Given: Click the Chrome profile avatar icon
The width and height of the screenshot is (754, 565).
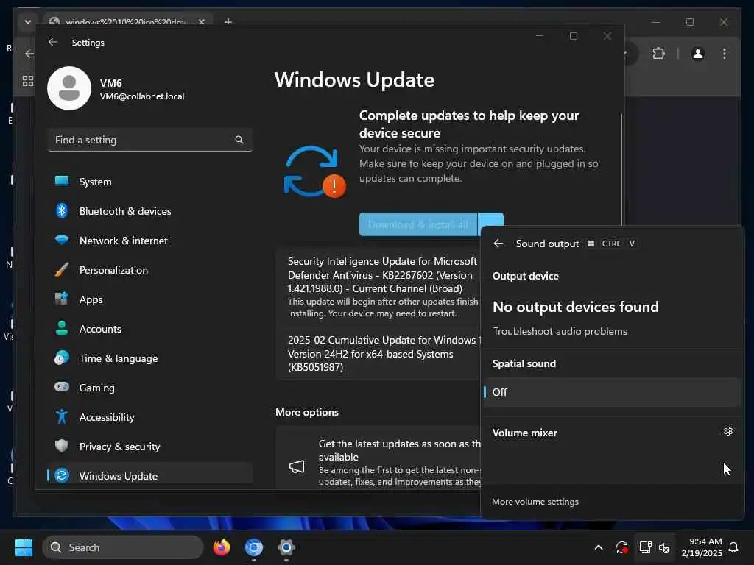Looking at the screenshot, I should [698, 54].
